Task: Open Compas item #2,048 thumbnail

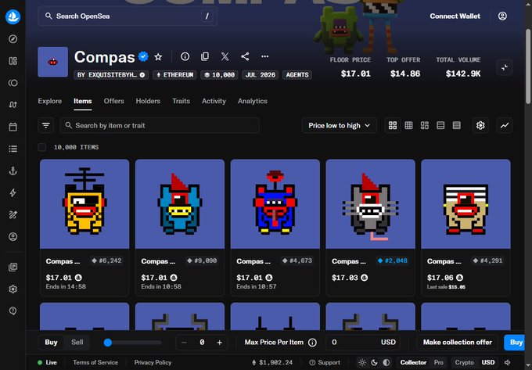Action: [x=371, y=204]
